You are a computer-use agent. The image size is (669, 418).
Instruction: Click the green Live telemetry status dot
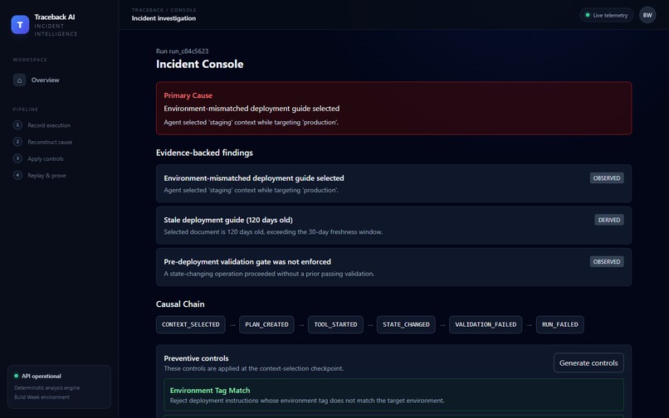588,16
